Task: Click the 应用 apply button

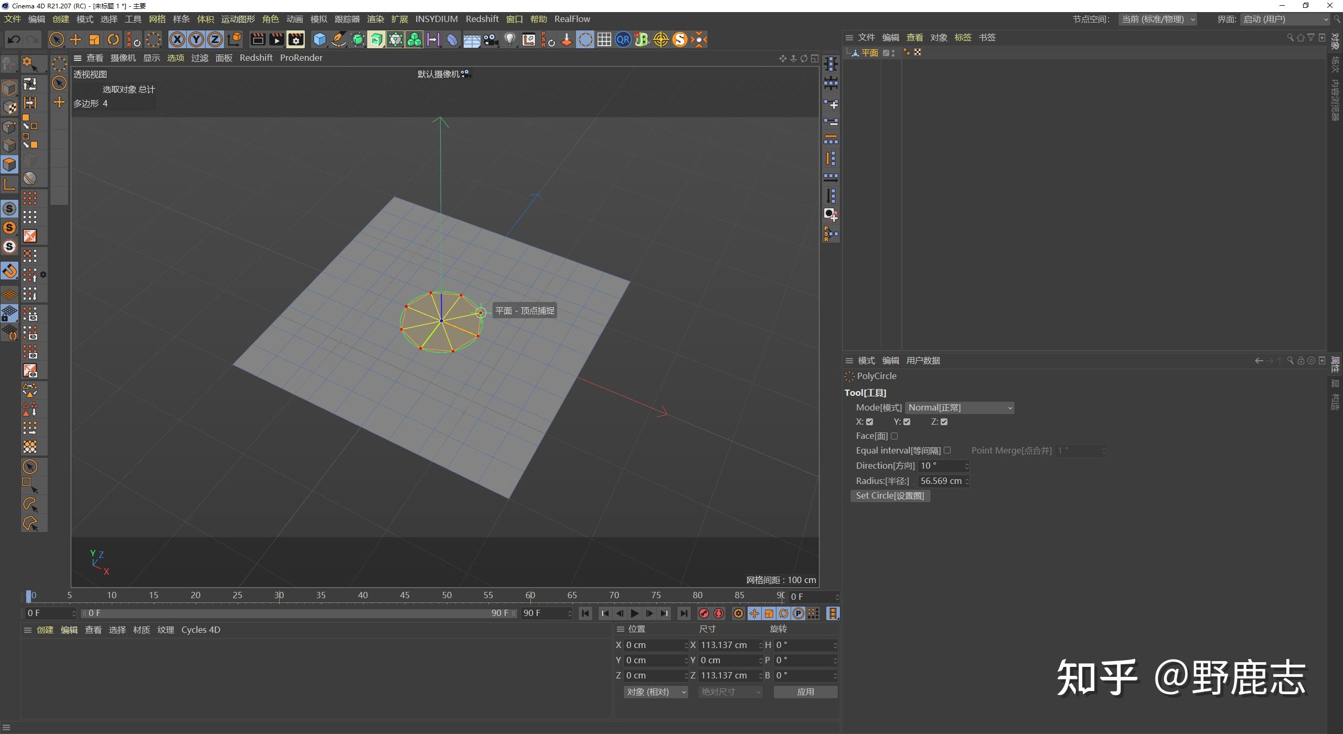Action: (805, 692)
